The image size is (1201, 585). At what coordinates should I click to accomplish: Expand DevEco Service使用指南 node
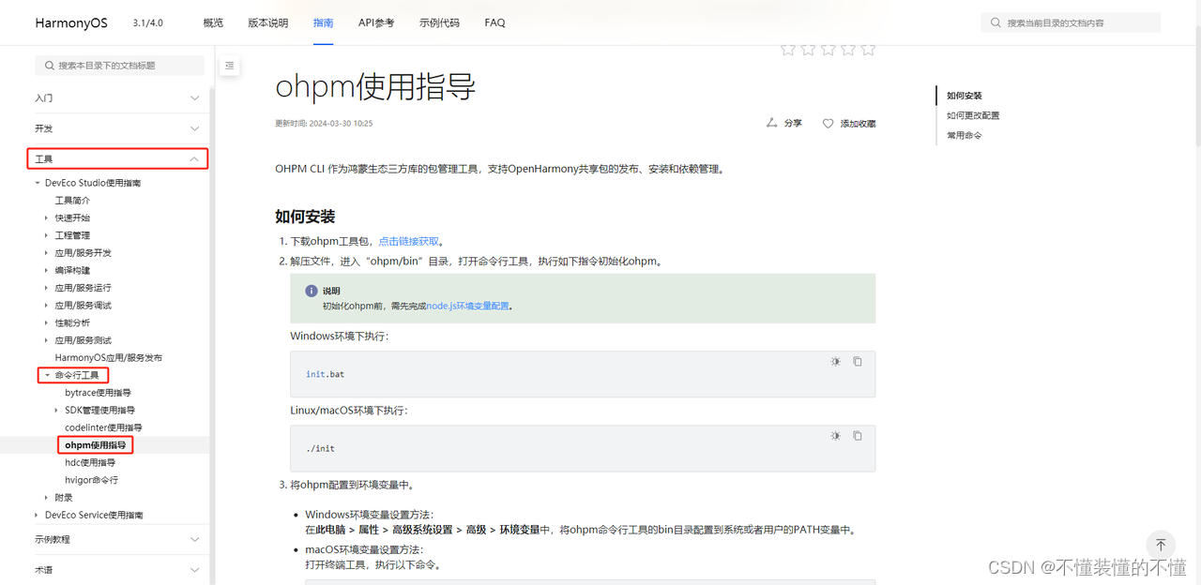pyautogui.click(x=38, y=515)
